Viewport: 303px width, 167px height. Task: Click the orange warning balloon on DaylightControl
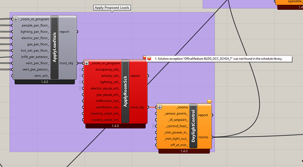[x=209, y=101]
